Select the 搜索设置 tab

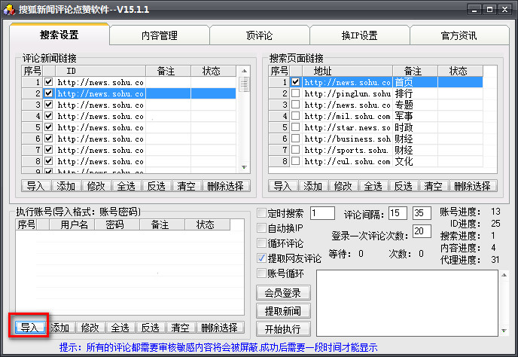[x=59, y=35]
